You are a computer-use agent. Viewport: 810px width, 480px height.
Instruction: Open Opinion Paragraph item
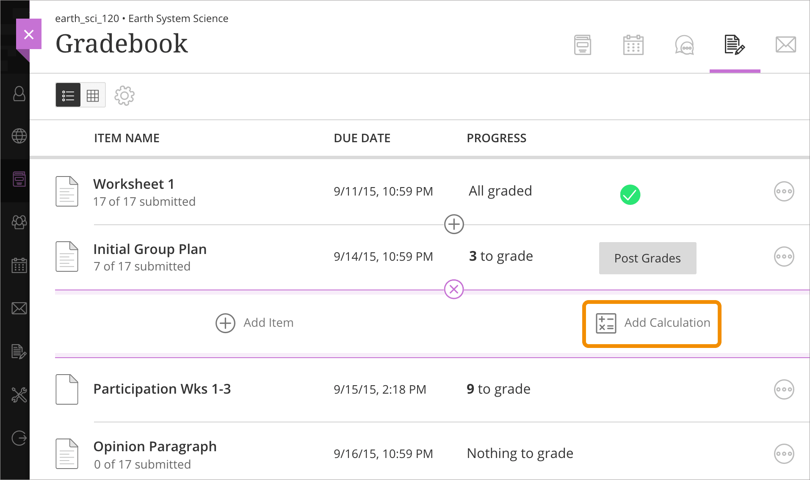[155, 447]
